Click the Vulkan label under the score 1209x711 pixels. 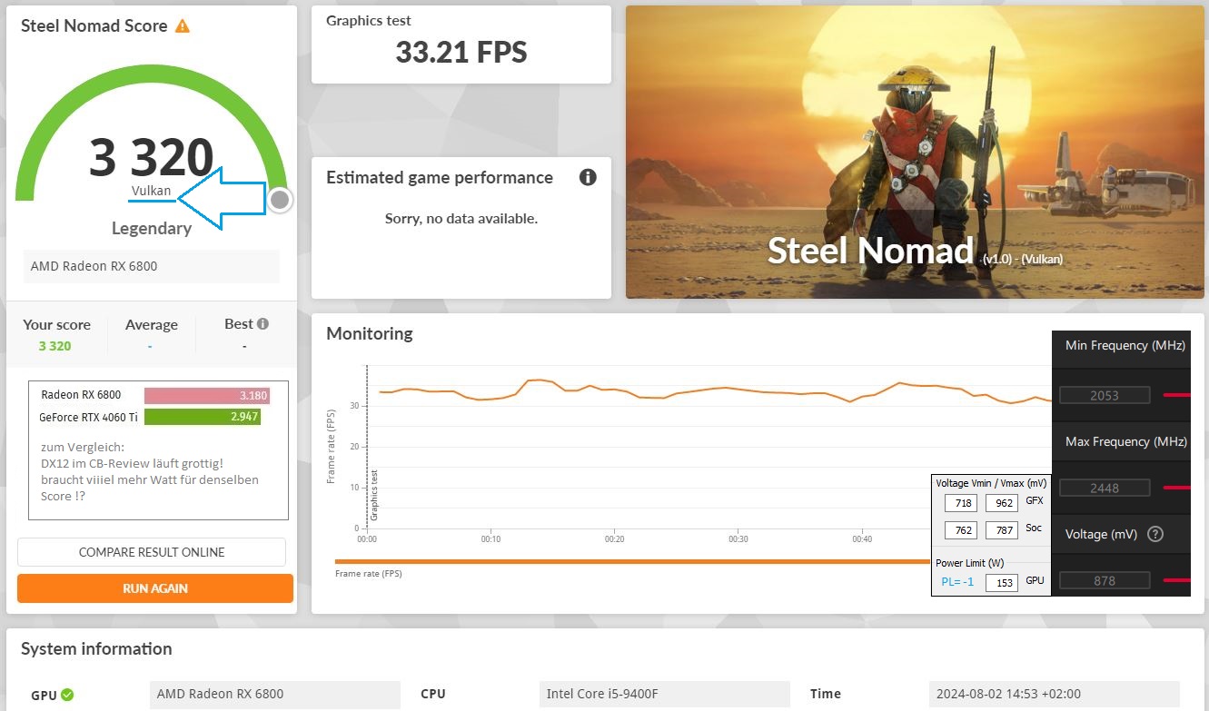151,191
